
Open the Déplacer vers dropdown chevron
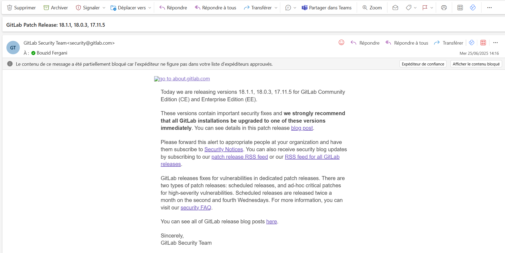click(x=150, y=8)
